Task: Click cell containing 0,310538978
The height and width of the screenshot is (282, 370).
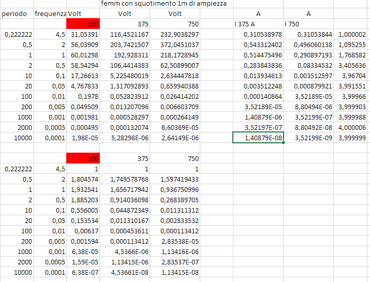Action: (x=258, y=34)
